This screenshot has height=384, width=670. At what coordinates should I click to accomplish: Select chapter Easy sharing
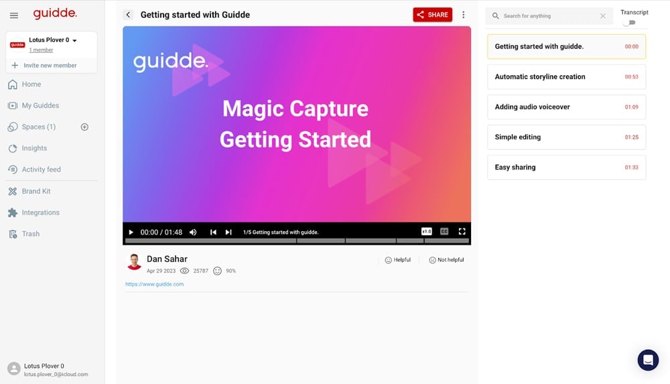[566, 167]
